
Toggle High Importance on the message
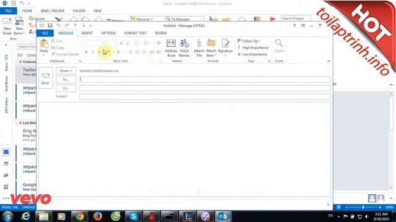tap(253, 47)
